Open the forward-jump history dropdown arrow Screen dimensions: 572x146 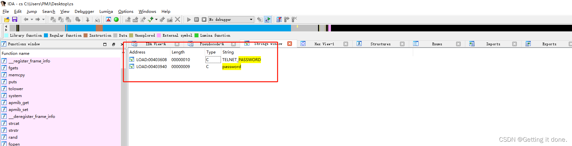tap(43, 19)
